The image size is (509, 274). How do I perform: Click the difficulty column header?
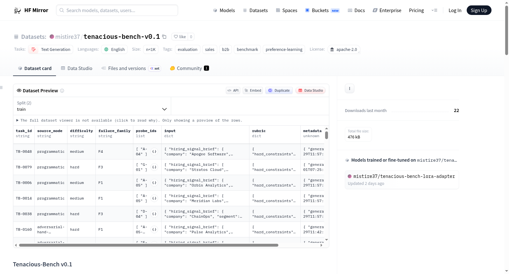[x=81, y=133]
